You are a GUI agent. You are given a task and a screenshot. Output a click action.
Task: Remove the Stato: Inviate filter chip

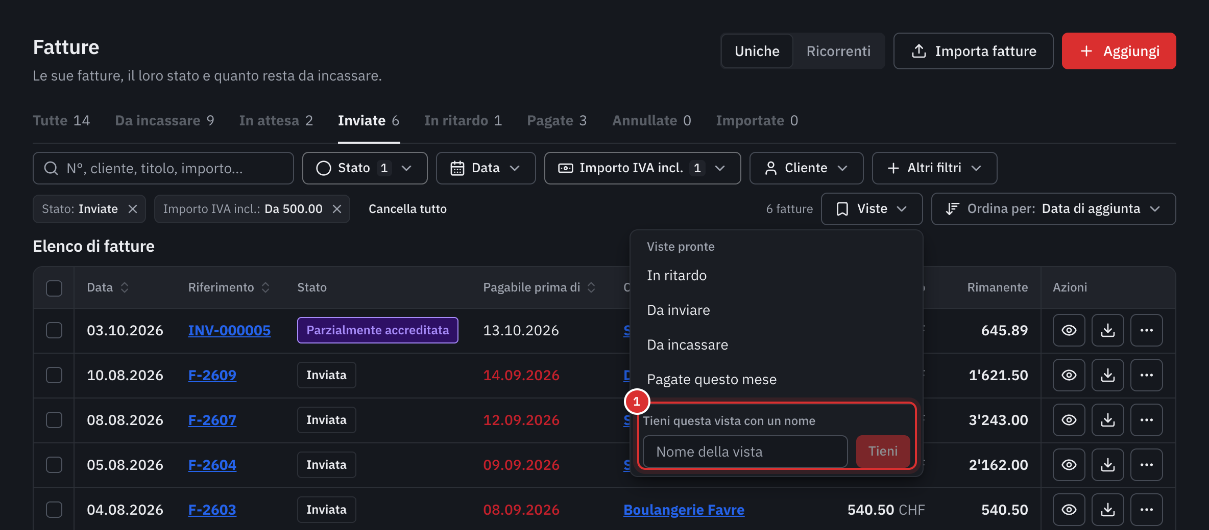click(x=133, y=209)
